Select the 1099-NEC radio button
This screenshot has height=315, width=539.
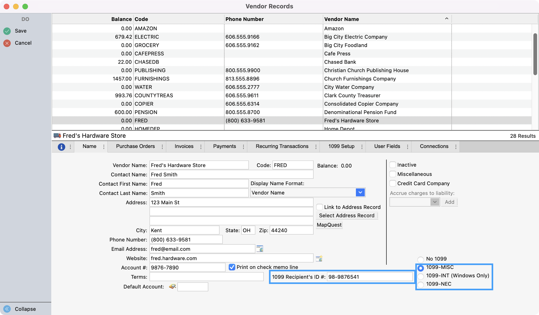click(421, 284)
